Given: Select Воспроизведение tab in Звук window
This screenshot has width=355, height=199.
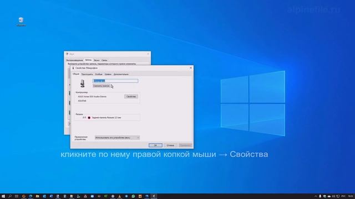Looking at the screenshot, I should (75, 60).
